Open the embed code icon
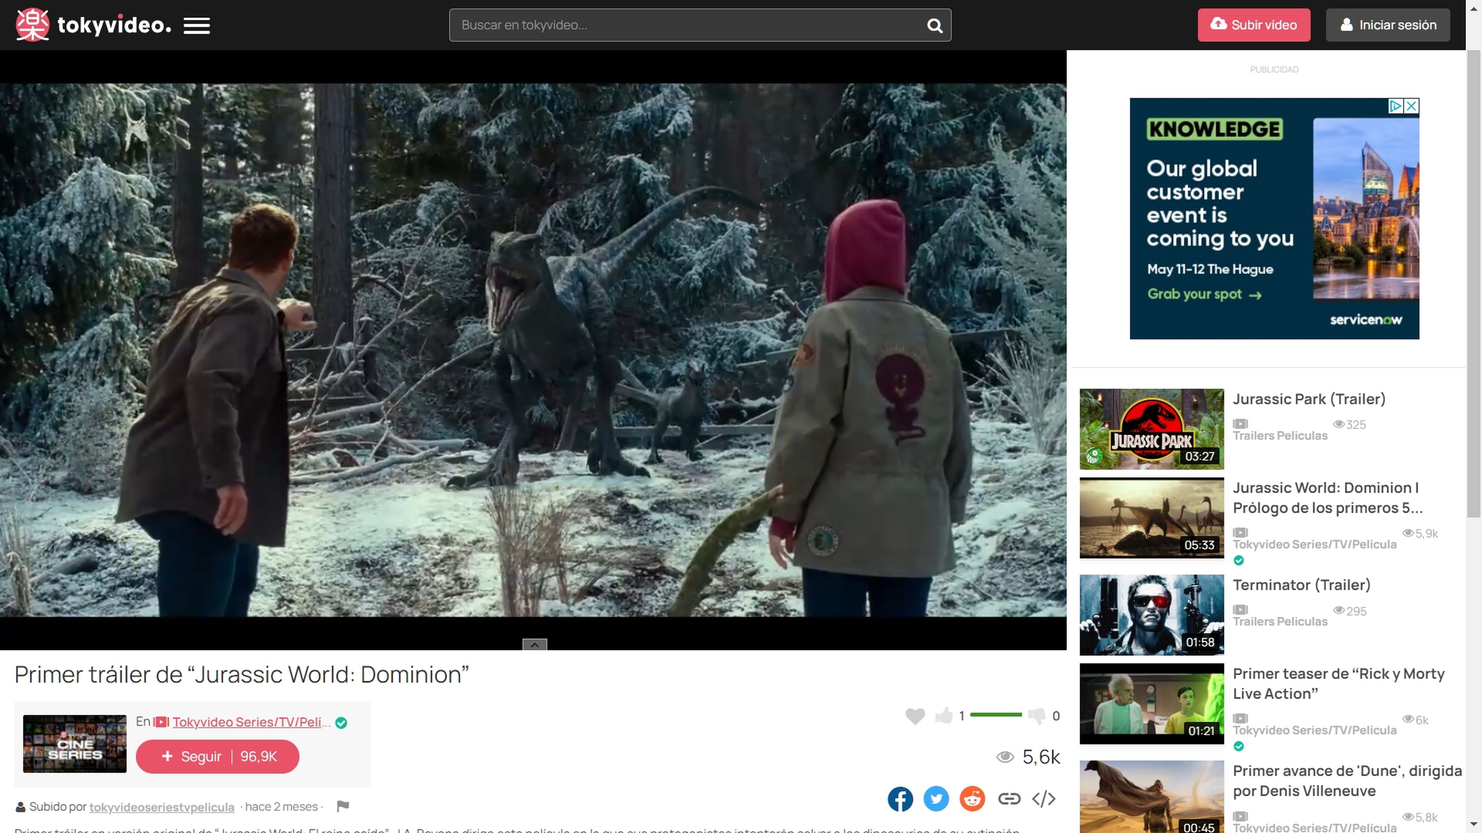Image resolution: width=1482 pixels, height=833 pixels. click(x=1044, y=799)
